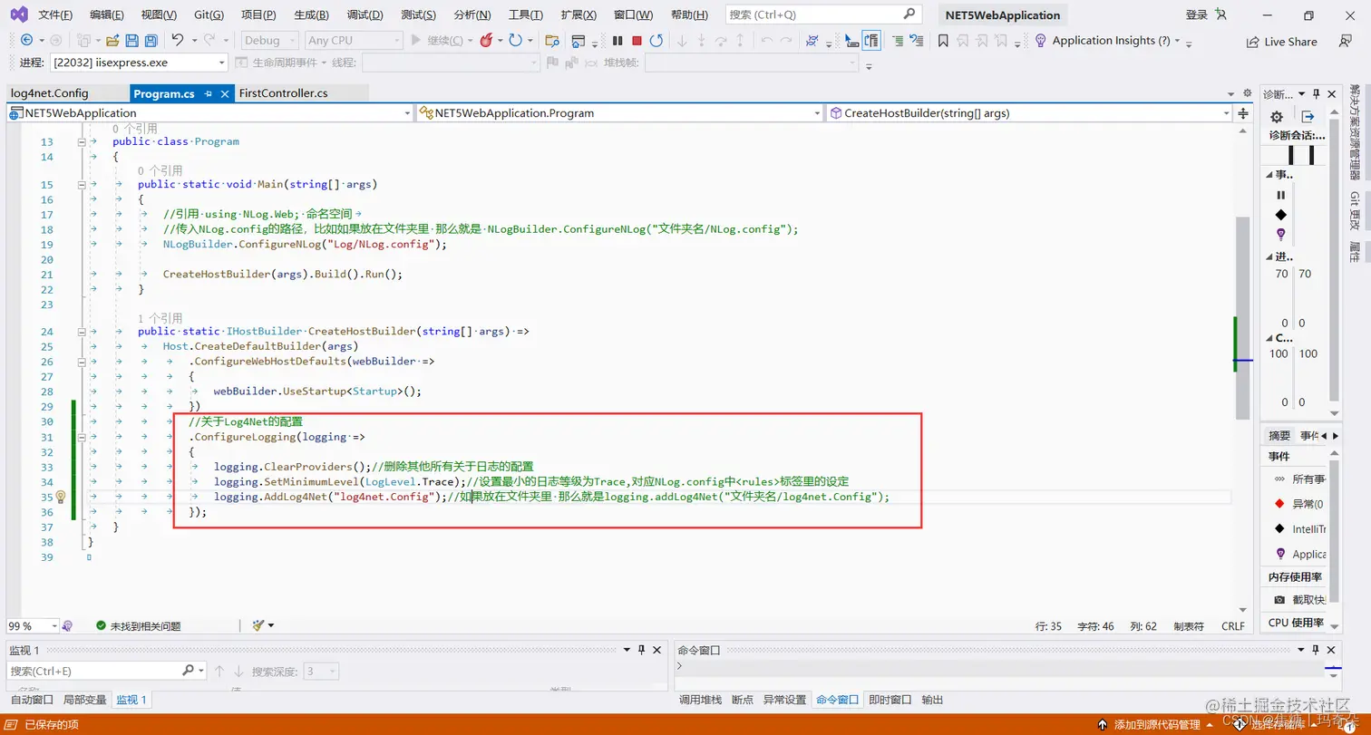Collapse CreateHostBuilder outline on line 24

coord(82,332)
